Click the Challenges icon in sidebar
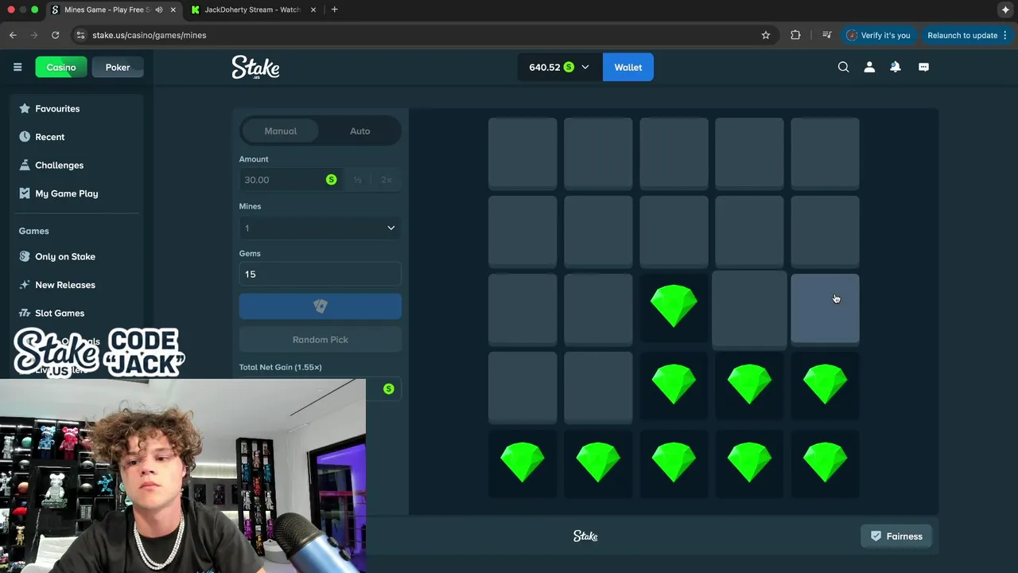Viewport: 1018px width, 573px height. 25,165
